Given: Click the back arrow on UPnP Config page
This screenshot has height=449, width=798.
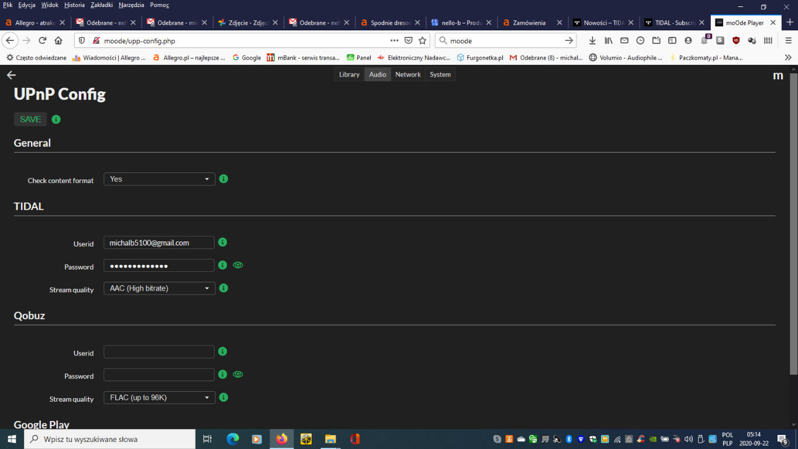Looking at the screenshot, I should point(11,75).
